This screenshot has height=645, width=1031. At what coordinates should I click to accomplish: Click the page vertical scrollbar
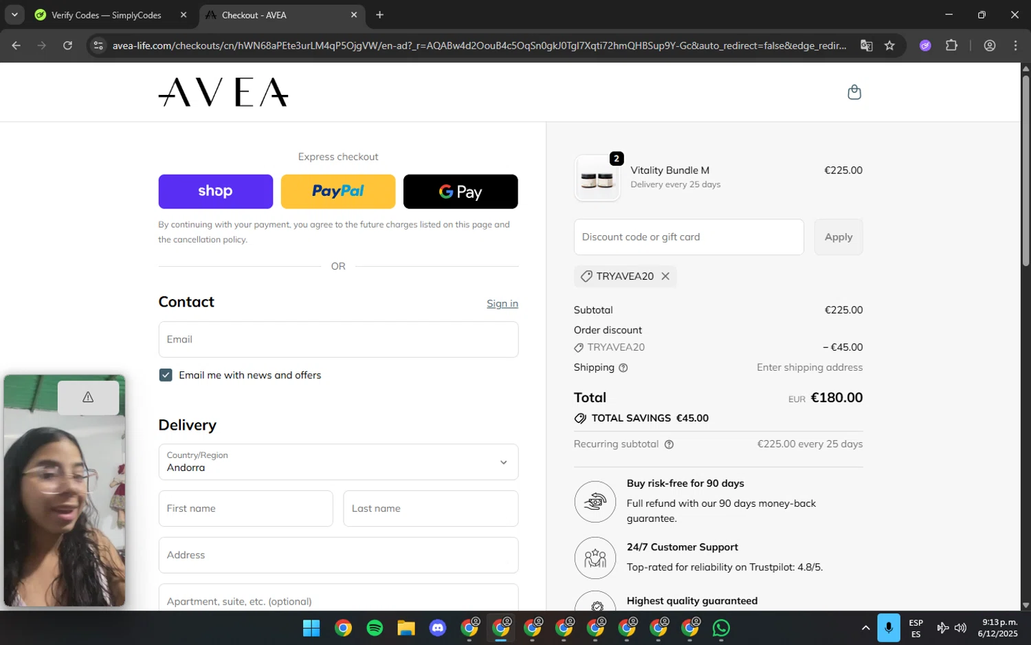[x=1026, y=172]
